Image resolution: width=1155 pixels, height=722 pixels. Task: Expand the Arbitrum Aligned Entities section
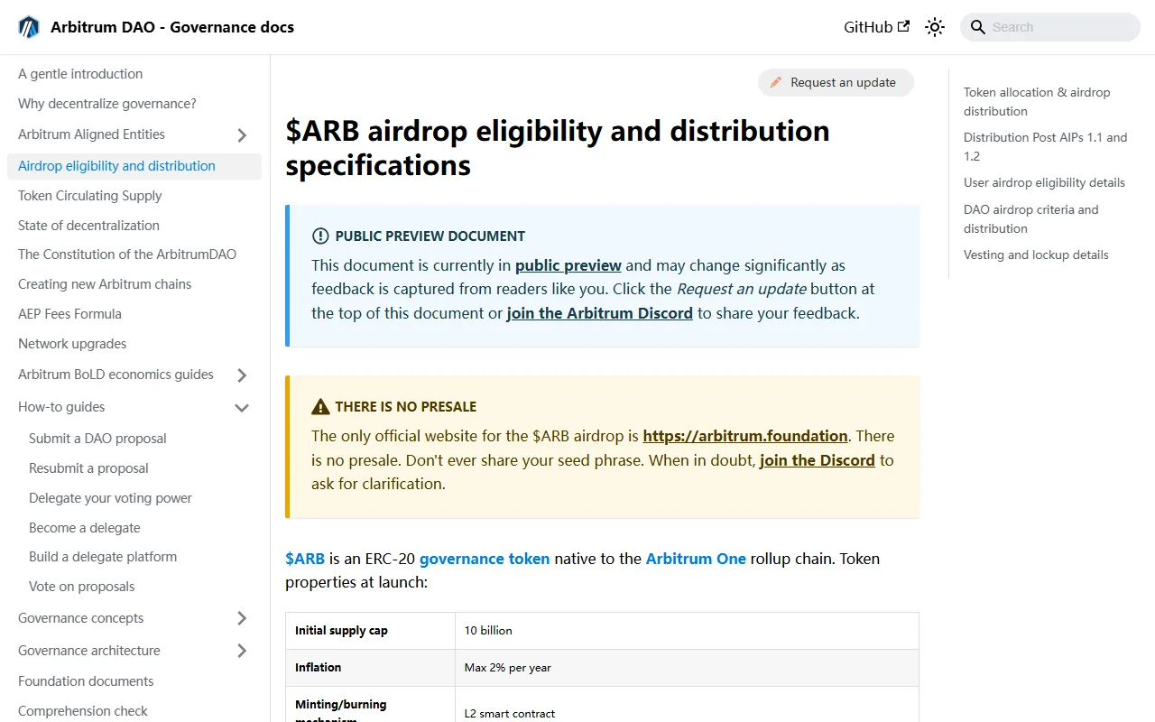242,135
